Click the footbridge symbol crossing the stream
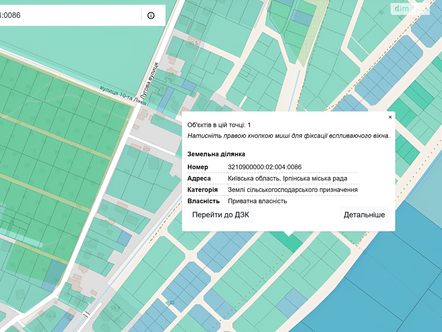Viewport: 442px width, 332px height. tap(86, 314)
